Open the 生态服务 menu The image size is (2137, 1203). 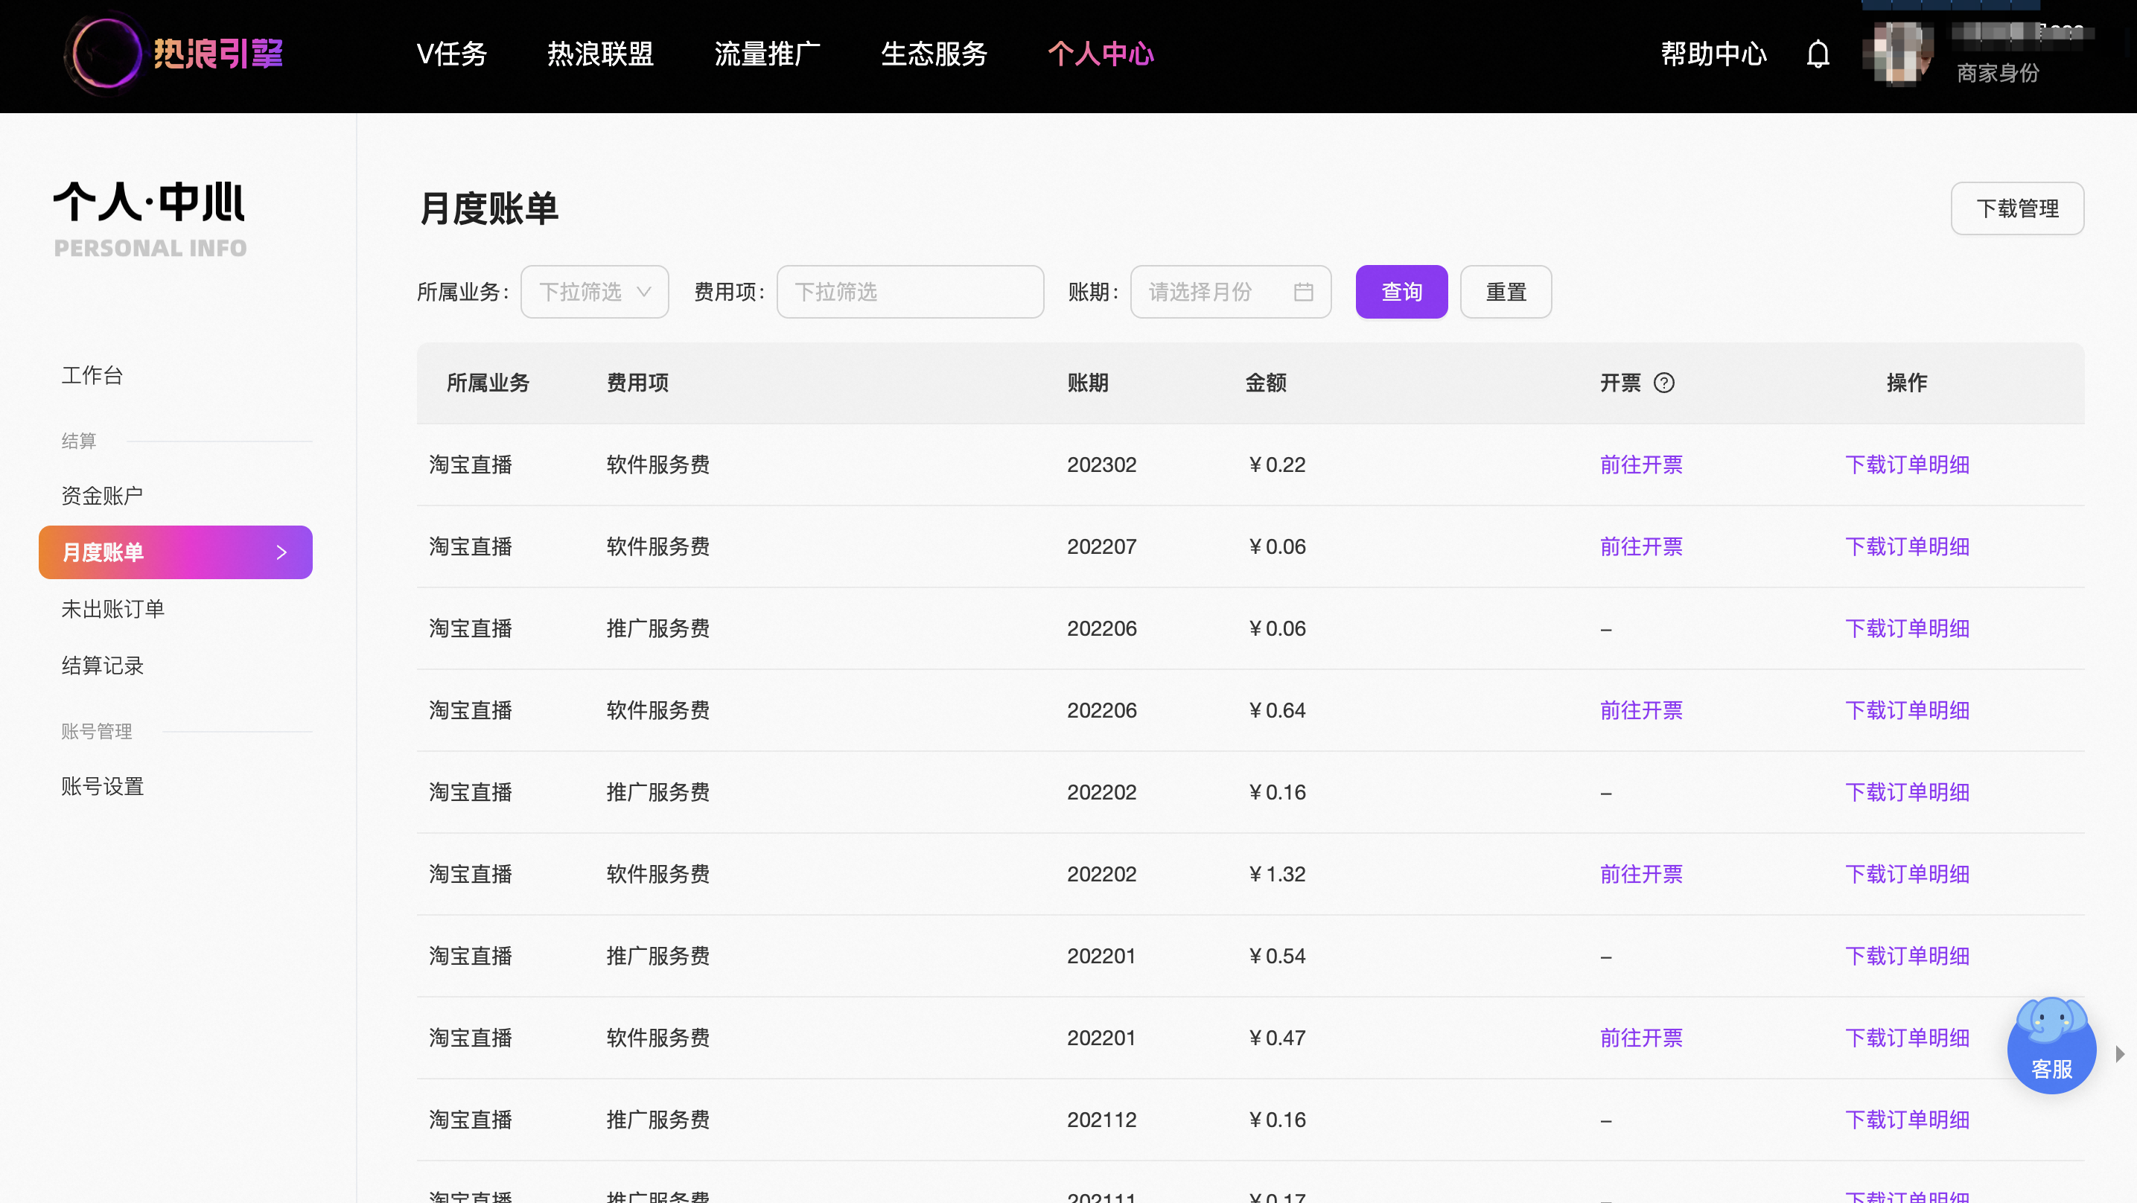pyautogui.click(x=933, y=54)
